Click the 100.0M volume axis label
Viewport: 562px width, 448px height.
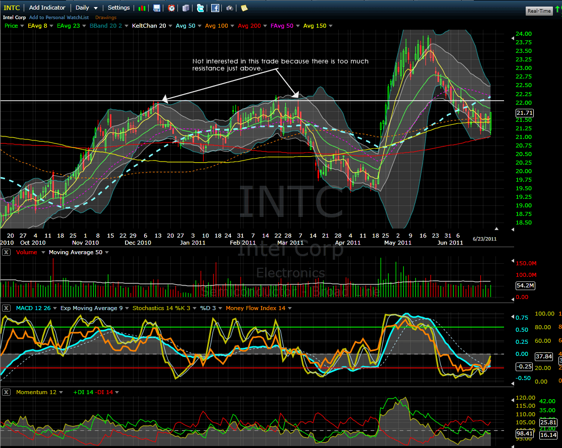pos(526,275)
